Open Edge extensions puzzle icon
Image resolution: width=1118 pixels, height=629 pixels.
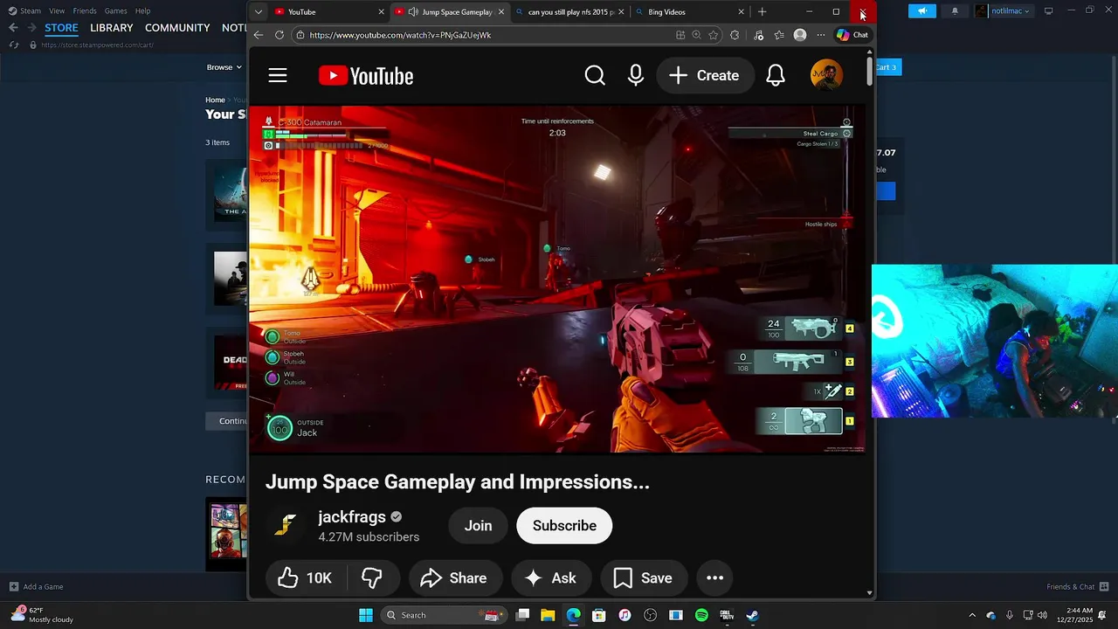[735, 35]
